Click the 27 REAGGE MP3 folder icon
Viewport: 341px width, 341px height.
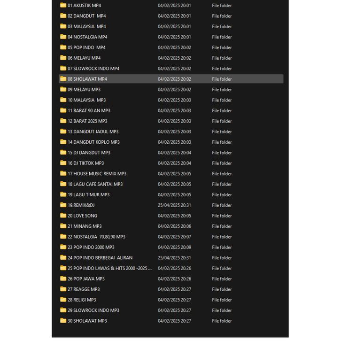click(63, 289)
